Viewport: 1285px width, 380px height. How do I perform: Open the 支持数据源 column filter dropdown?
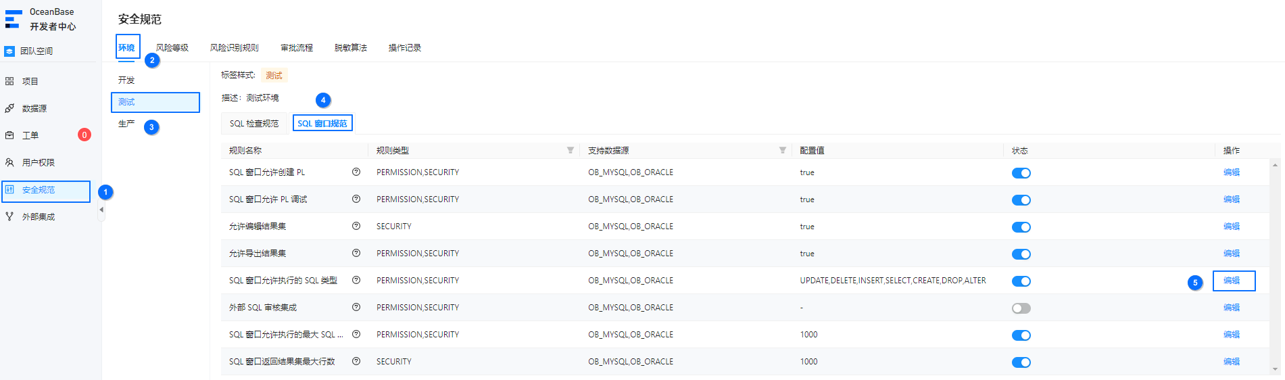pos(783,150)
